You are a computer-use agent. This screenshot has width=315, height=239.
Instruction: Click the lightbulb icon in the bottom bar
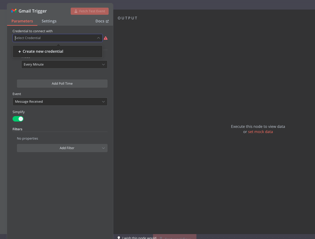tap(119, 238)
